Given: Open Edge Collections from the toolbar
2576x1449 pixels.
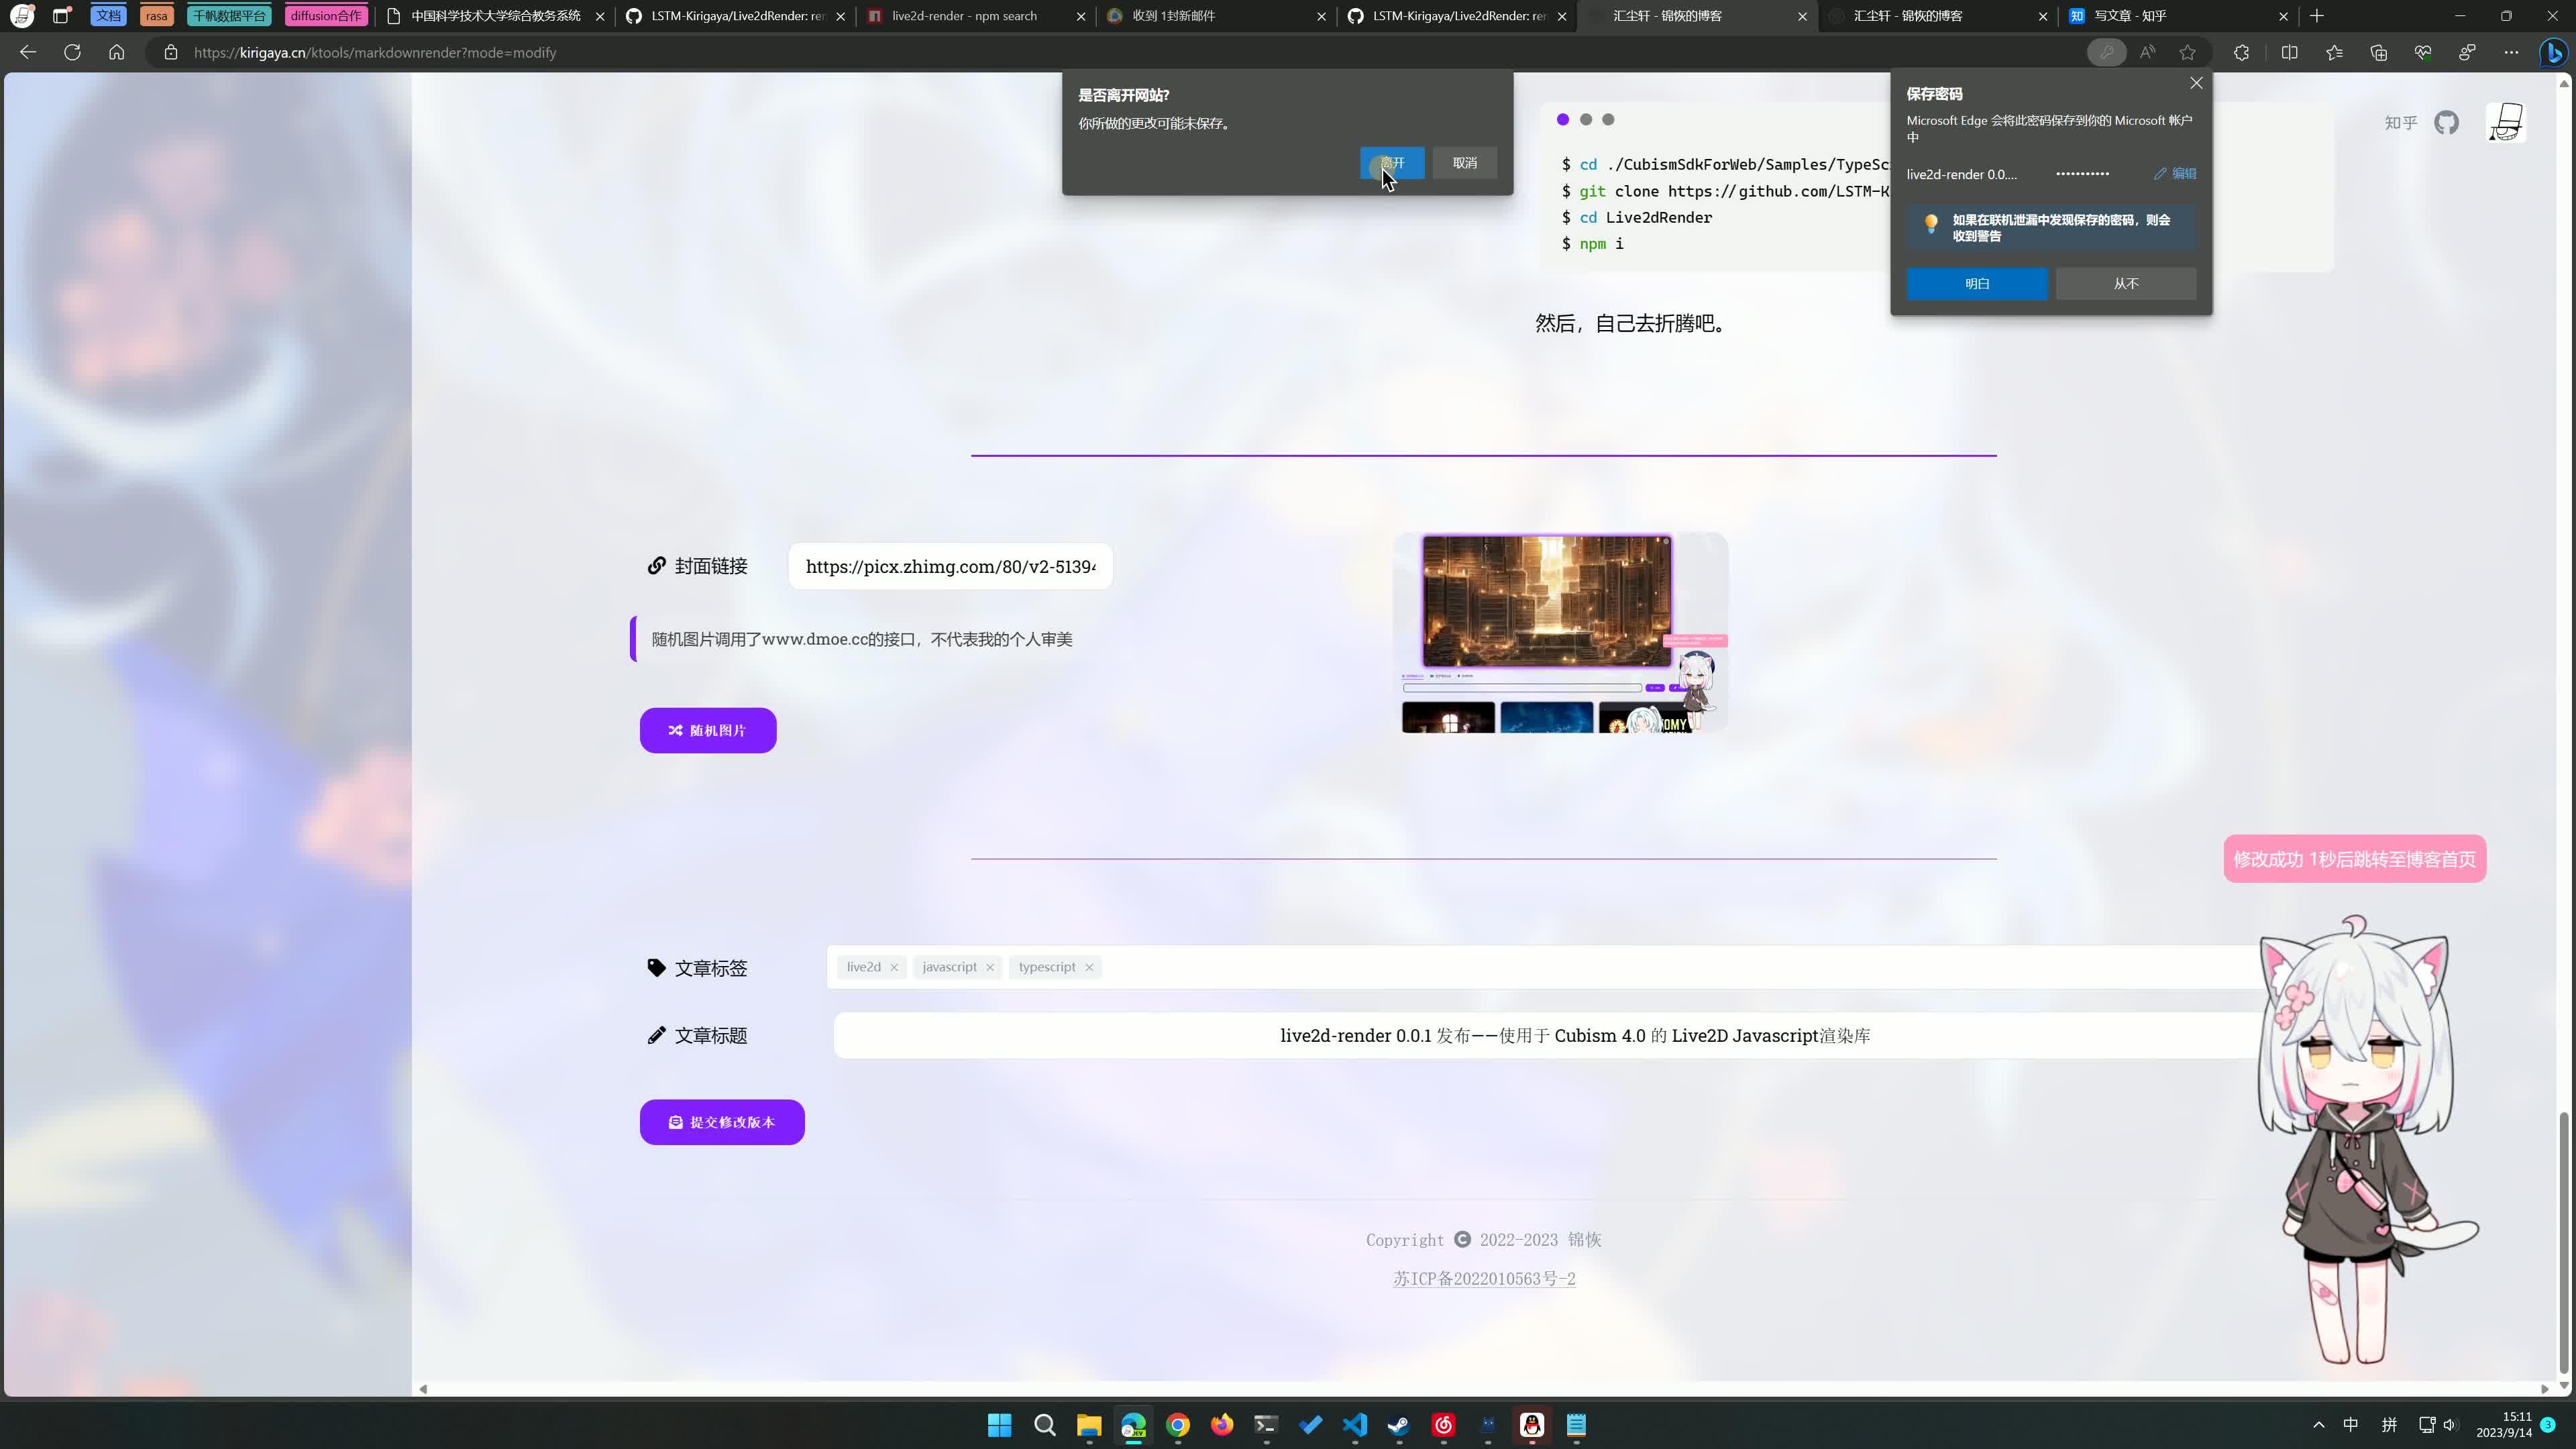Looking at the screenshot, I should pos(2379,52).
